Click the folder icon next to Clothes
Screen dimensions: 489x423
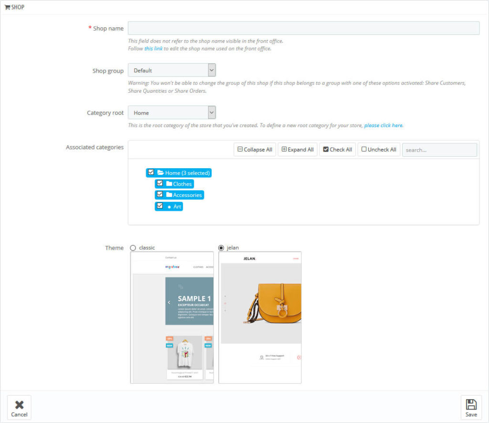pyautogui.click(x=169, y=184)
